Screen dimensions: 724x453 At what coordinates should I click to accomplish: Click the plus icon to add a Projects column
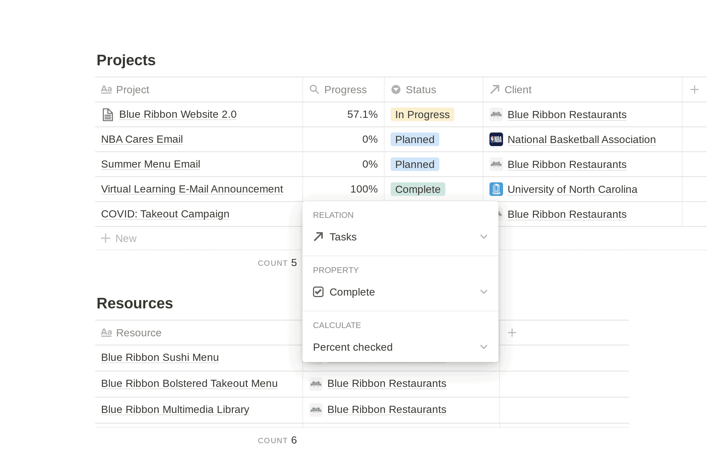[694, 89]
